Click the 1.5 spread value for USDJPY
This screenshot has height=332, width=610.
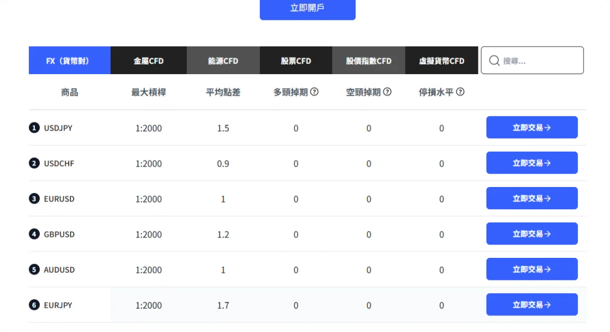coord(223,128)
